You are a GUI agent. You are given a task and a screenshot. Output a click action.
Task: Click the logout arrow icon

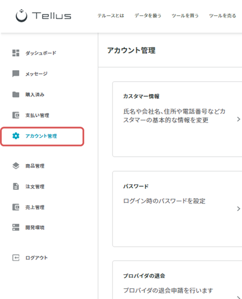16,258
